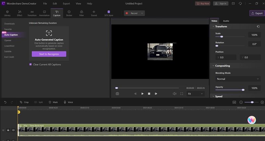The image size is (265, 141).
Task: Open the View menu
Action: 79,4
